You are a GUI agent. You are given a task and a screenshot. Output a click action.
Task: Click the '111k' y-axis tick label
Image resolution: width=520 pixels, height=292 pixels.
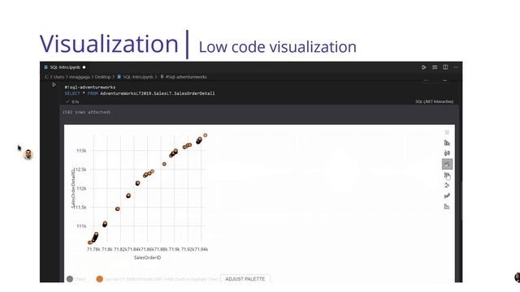point(81,226)
